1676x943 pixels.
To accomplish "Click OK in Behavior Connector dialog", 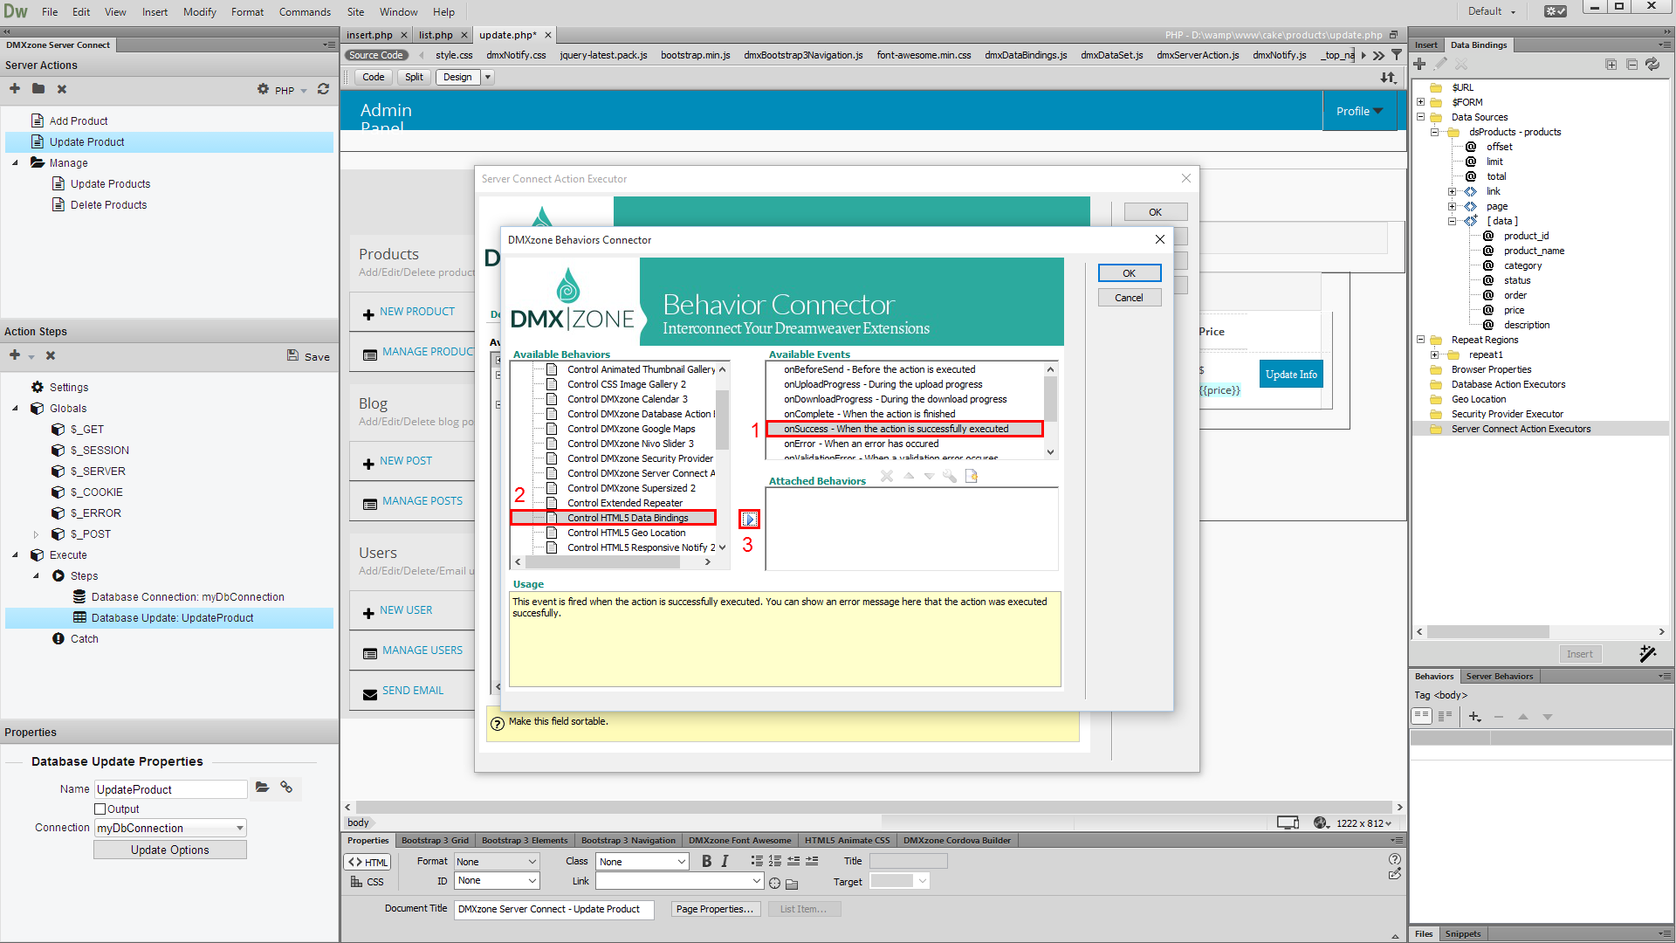I will pos(1129,273).
